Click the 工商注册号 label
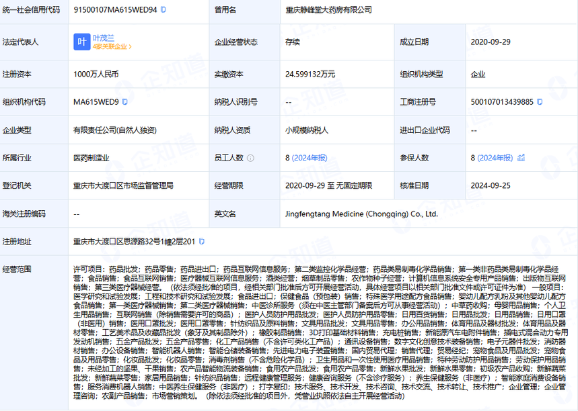This screenshot has width=578, height=411. coord(418,102)
